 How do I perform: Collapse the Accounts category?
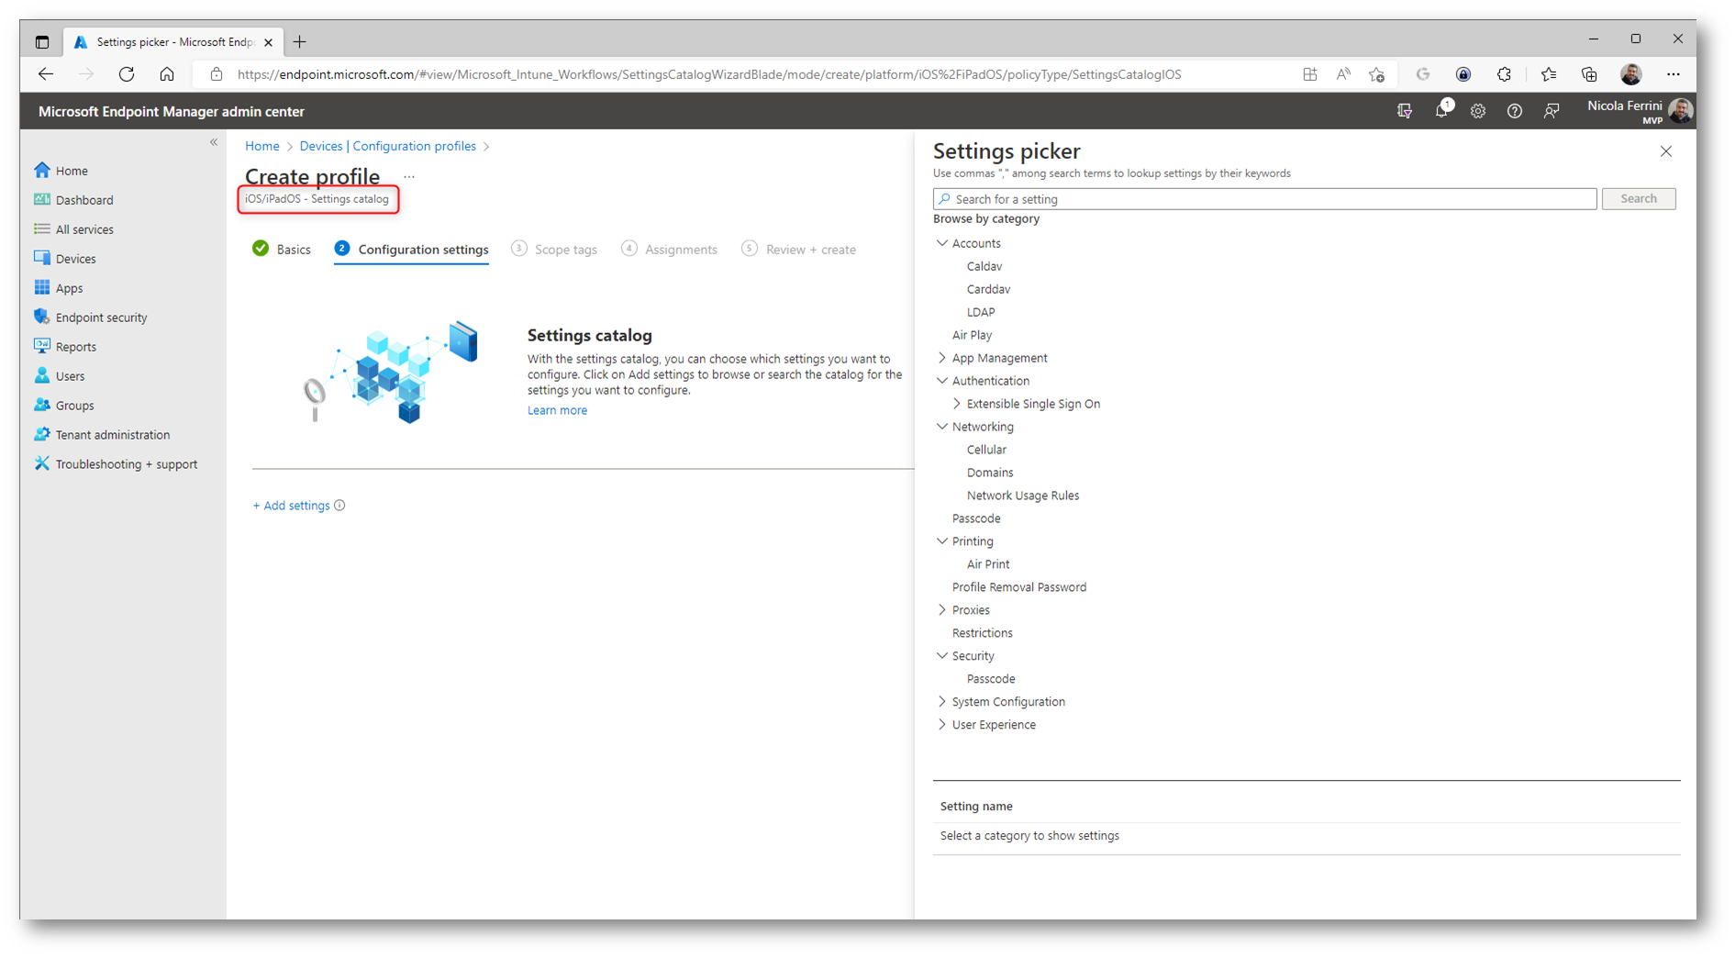point(942,243)
